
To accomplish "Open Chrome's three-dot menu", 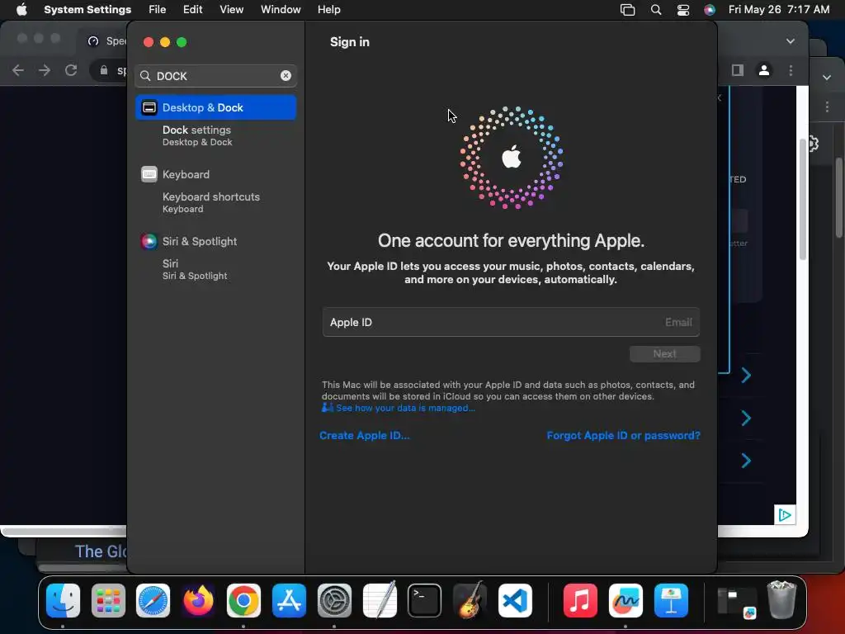I will click(x=791, y=70).
